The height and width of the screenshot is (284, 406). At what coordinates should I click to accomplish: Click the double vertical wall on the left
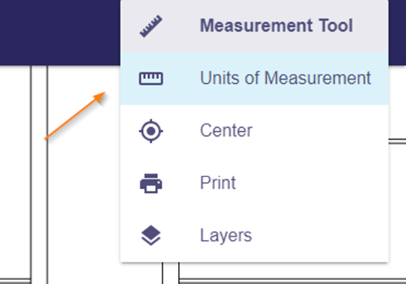click(39, 174)
